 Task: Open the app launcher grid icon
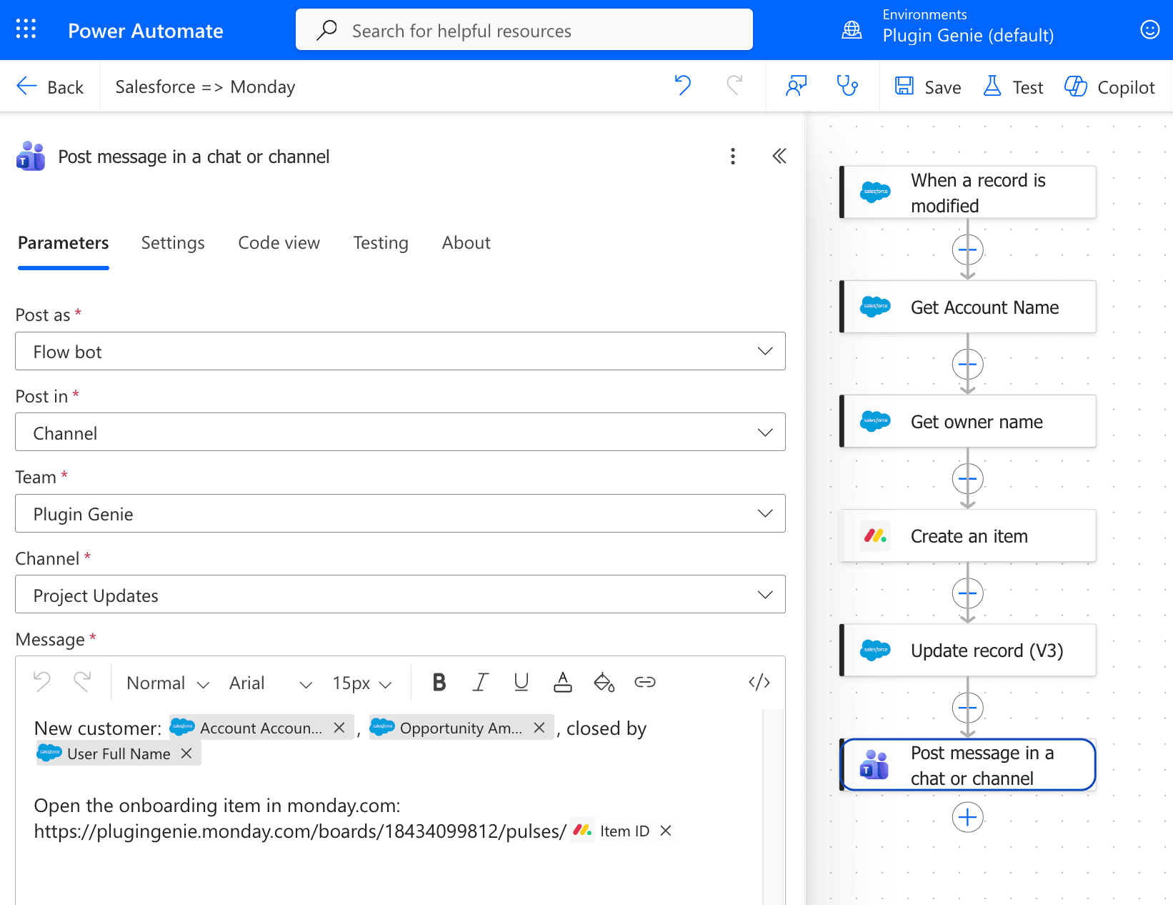coord(26,29)
